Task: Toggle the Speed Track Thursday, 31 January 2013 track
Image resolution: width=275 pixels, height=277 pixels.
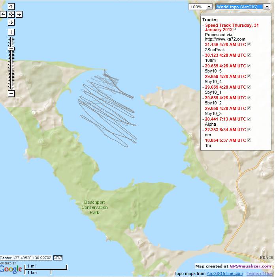Action: [x=232, y=27]
